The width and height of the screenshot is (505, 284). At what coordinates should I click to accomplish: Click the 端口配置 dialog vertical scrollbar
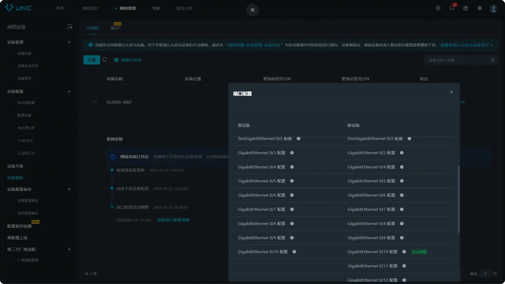point(459,199)
